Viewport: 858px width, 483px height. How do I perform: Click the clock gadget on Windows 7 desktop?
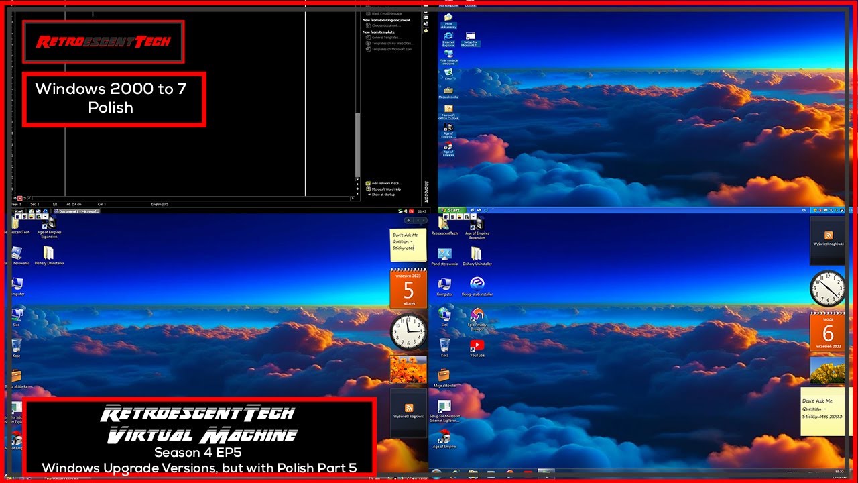coord(828,288)
